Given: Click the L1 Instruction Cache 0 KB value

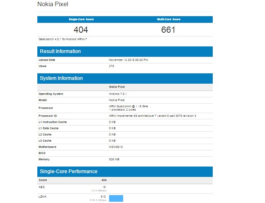Looking at the screenshot, I should 112,122.
